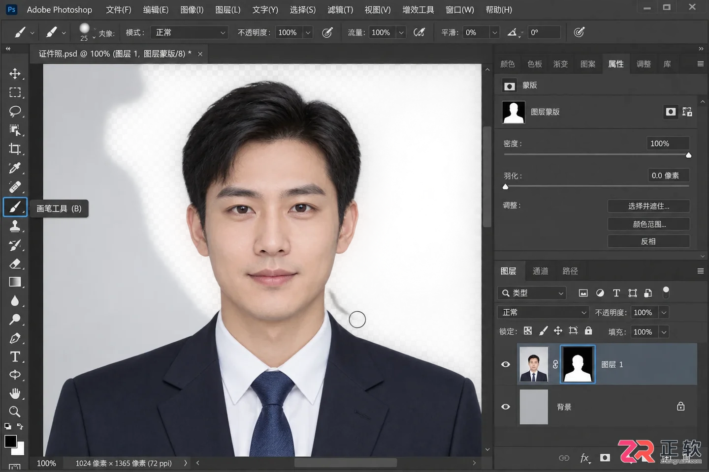
Task: Click the 密度 slider handle
Action: point(688,155)
